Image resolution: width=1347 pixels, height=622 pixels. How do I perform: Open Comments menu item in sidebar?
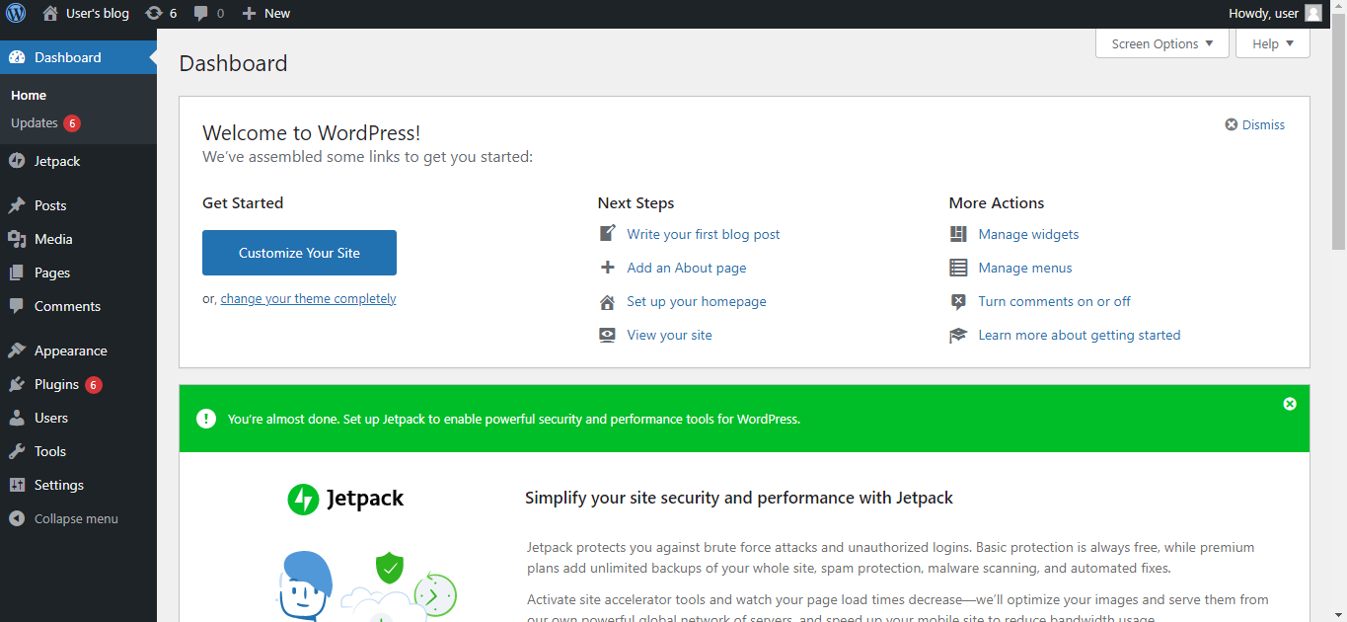pos(78,306)
